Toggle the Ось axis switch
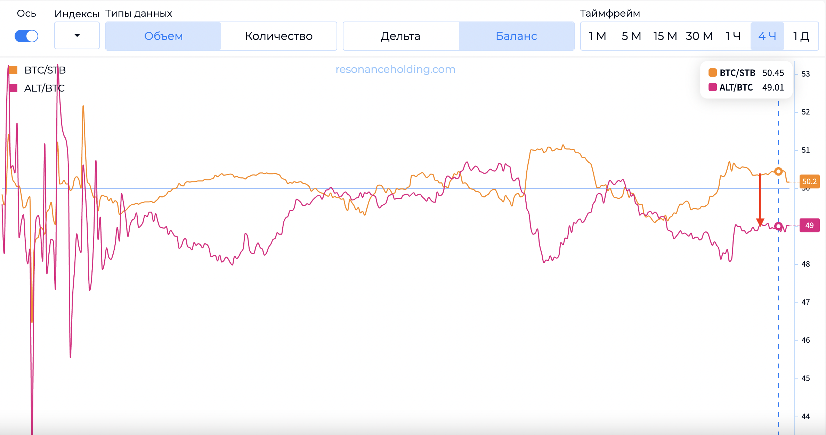Viewport: 826px width, 435px height. pos(26,36)
